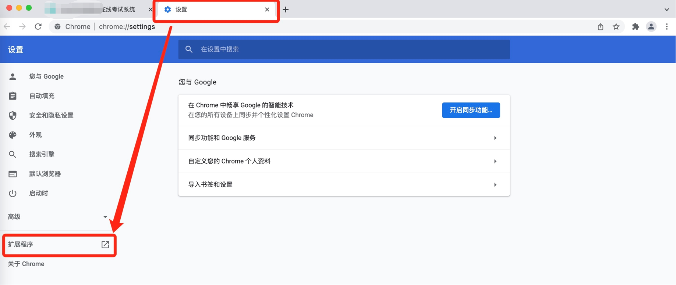The height and width of the screenshot is (285, 676).
Task: Open 导入书签和设置 row
Action: pos(344,184)
